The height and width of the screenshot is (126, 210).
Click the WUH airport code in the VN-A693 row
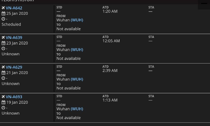(77, 109)
